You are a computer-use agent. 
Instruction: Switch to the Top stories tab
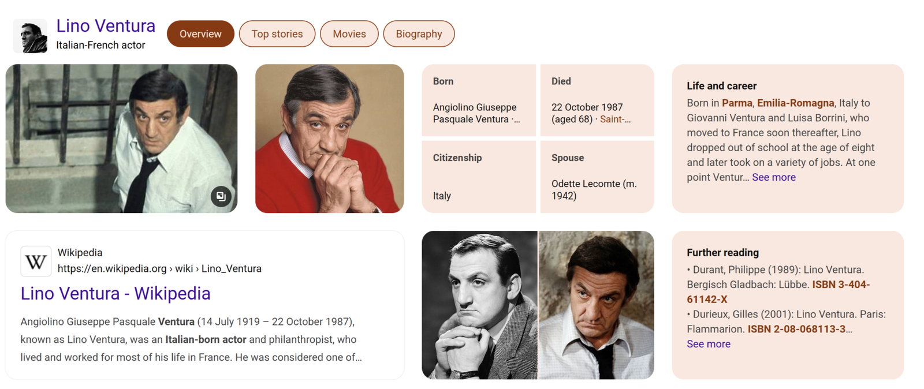277,34
